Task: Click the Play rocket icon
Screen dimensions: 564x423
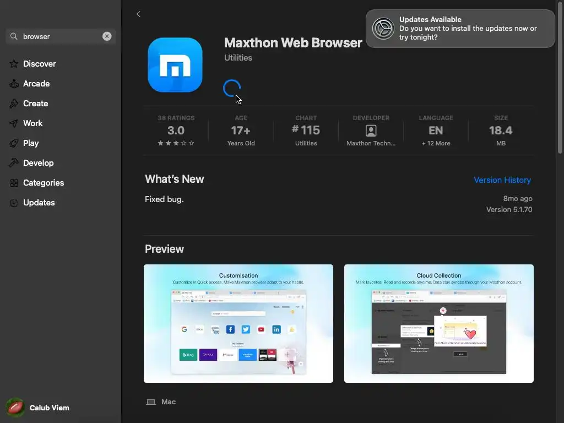Action: pos(14,143)
